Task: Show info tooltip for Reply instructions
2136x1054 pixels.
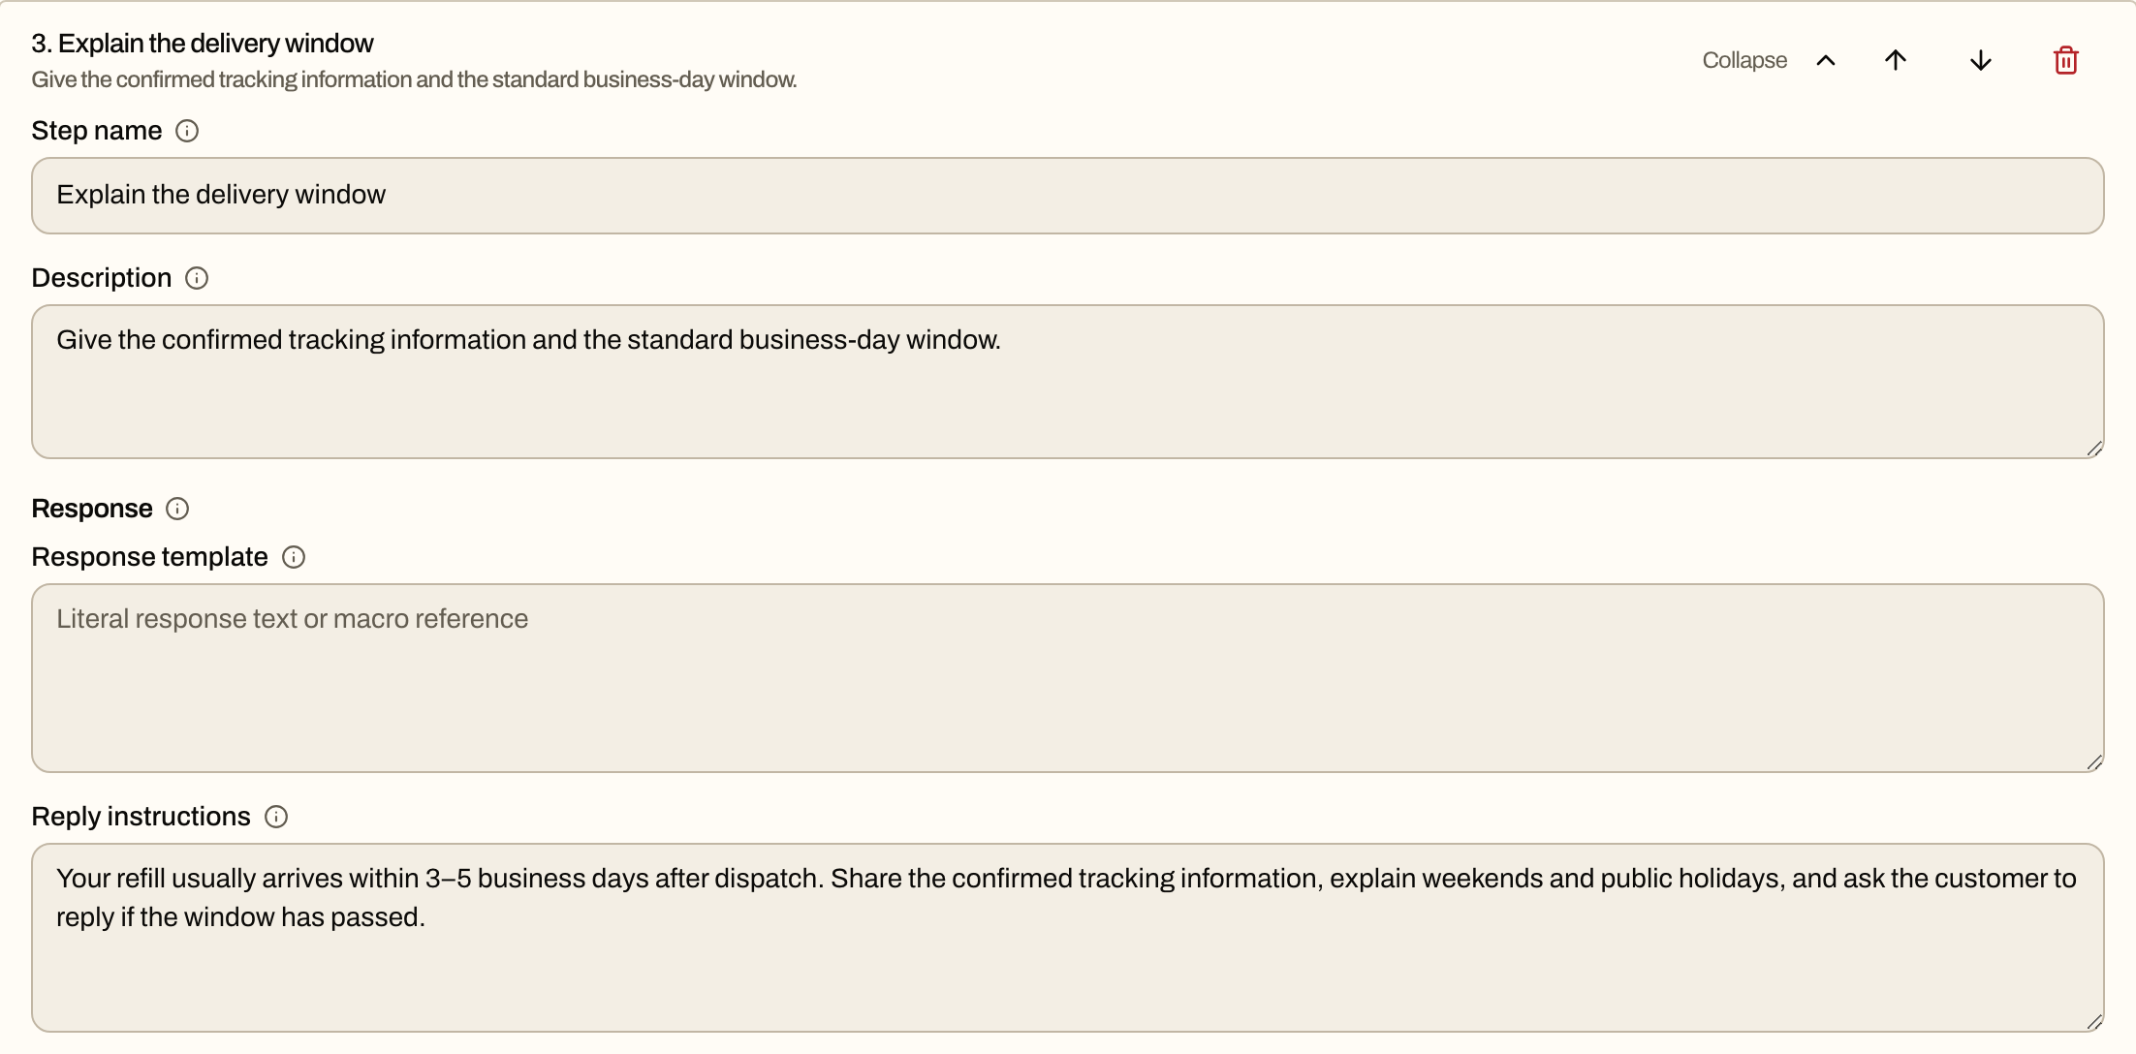Action: (x=276, y=817)
